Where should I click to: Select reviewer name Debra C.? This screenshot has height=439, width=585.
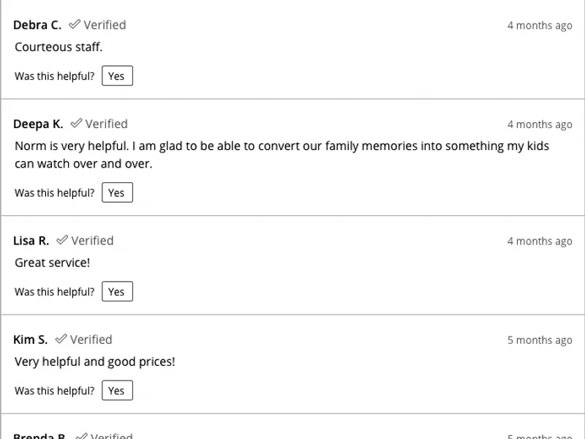tap(37, 25)
